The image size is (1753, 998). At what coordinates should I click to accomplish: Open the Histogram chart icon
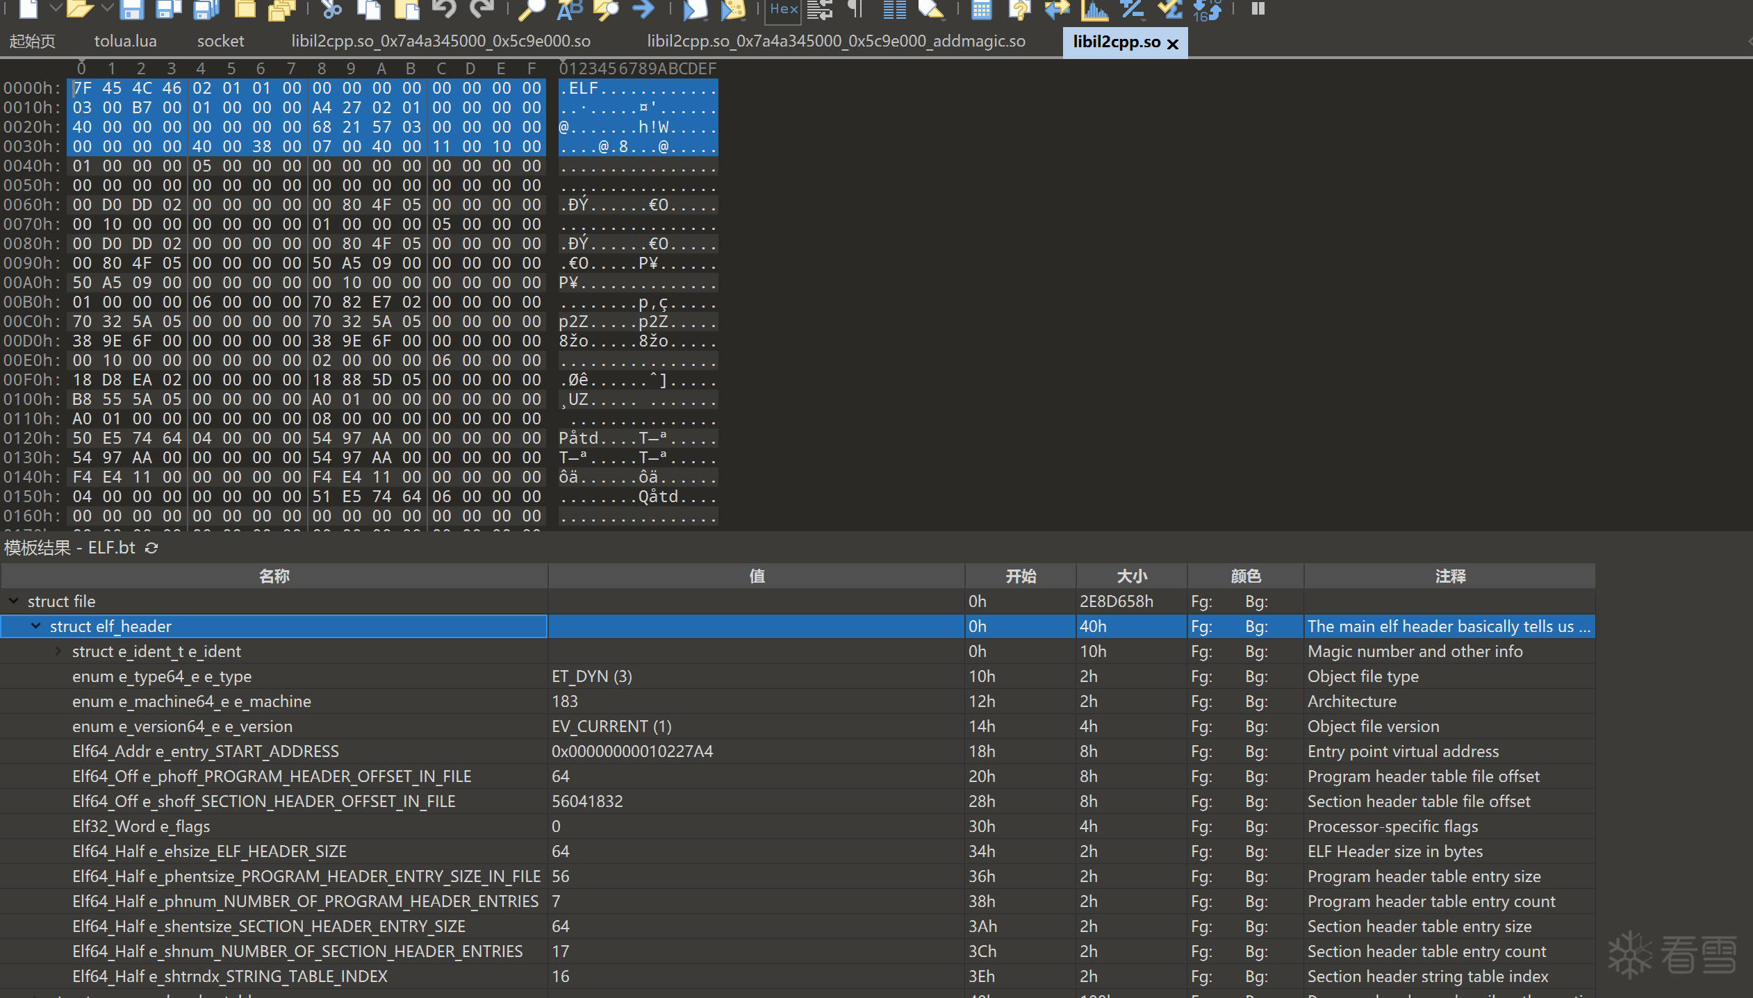(1094, 10)
